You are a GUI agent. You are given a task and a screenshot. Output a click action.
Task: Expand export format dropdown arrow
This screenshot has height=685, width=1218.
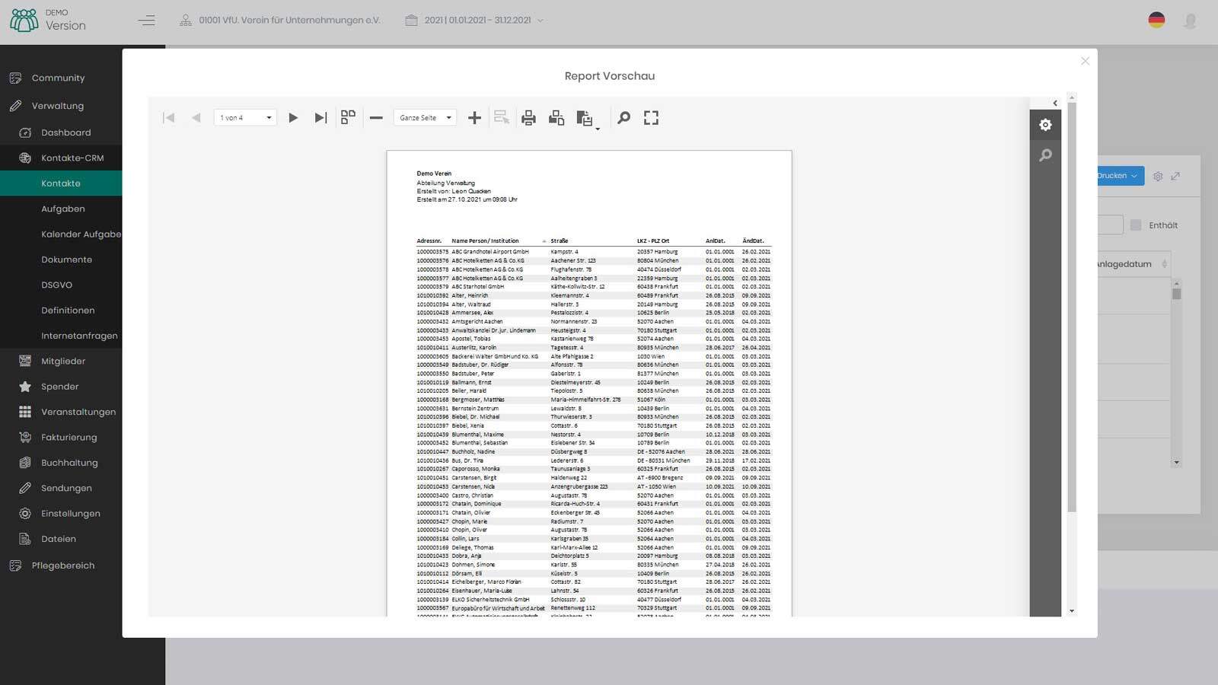click(598, 129)
